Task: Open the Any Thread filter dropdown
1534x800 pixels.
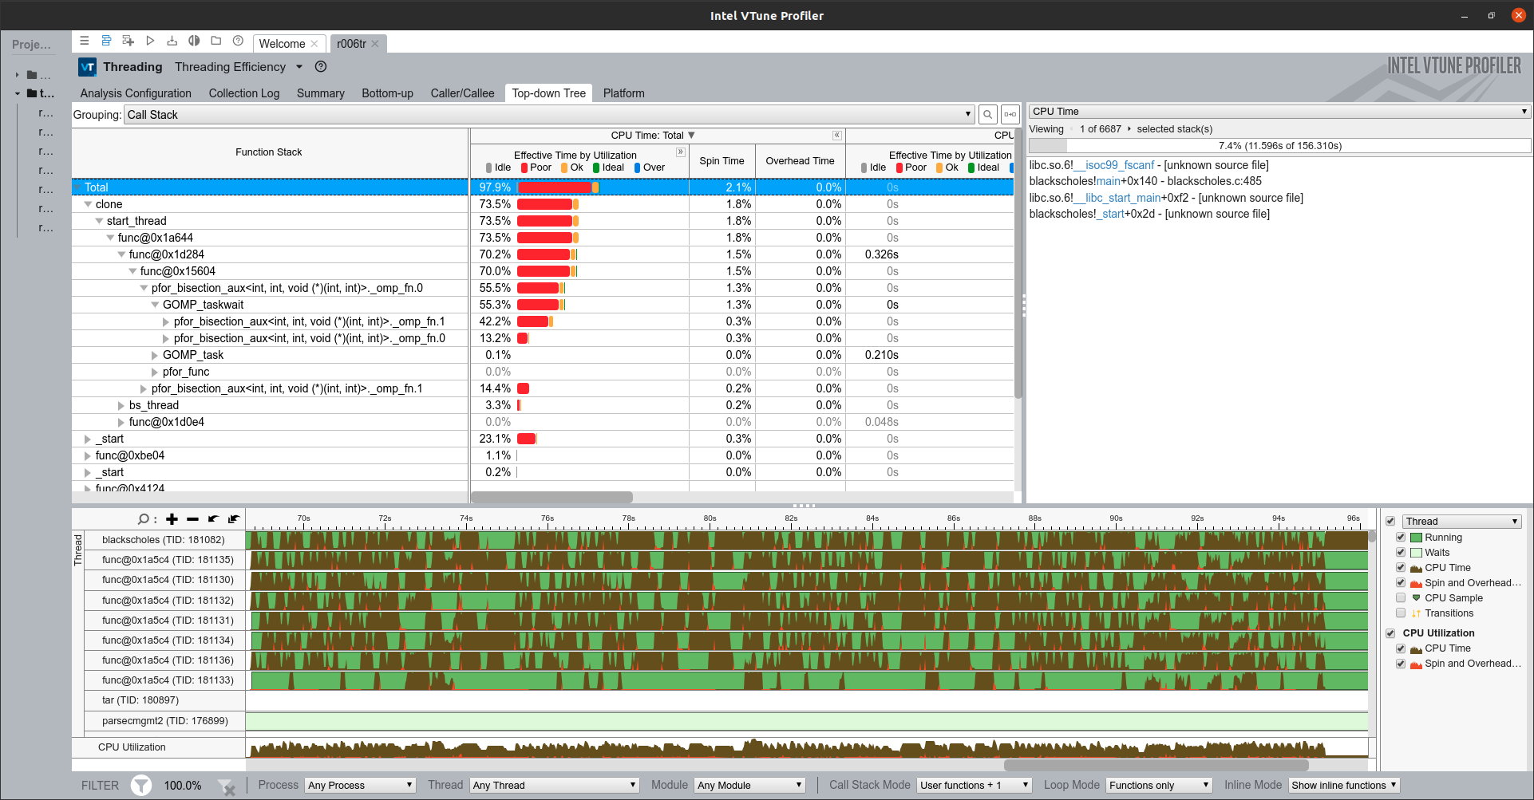Action: pos(555,786)
